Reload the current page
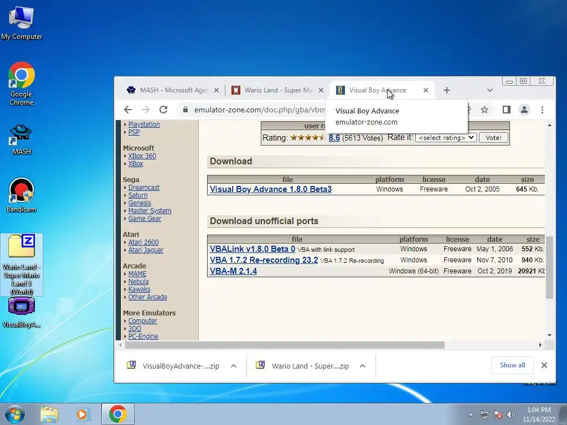 (x=163, y=110)
